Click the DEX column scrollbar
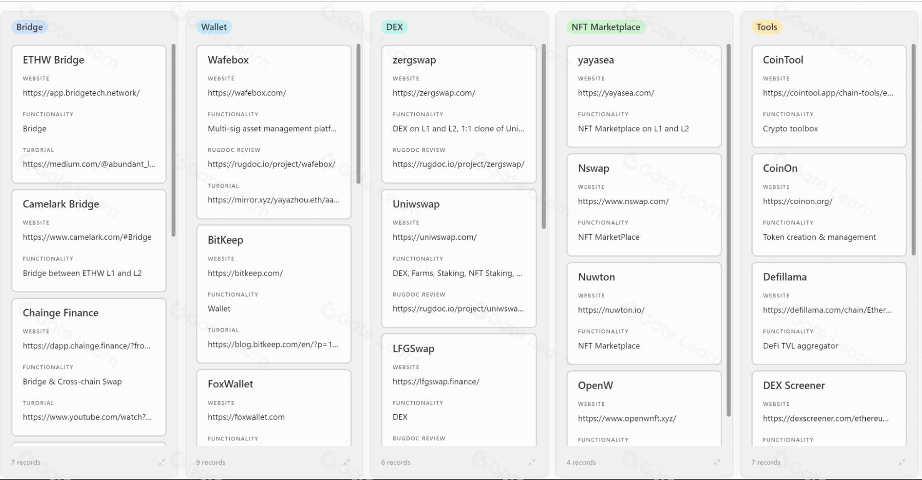The width and height of the screenshot is (922, 480). pyautogui.click(x=543, y=136)
